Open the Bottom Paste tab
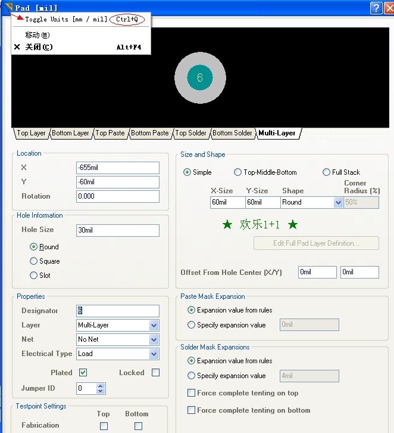The image size is (394, 433). 150,133
